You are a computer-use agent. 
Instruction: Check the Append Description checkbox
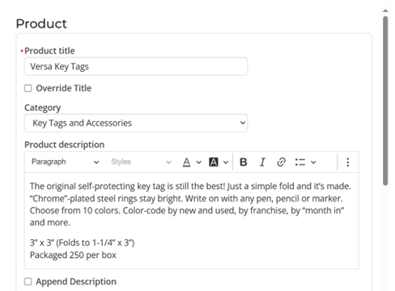click(28, 281)
